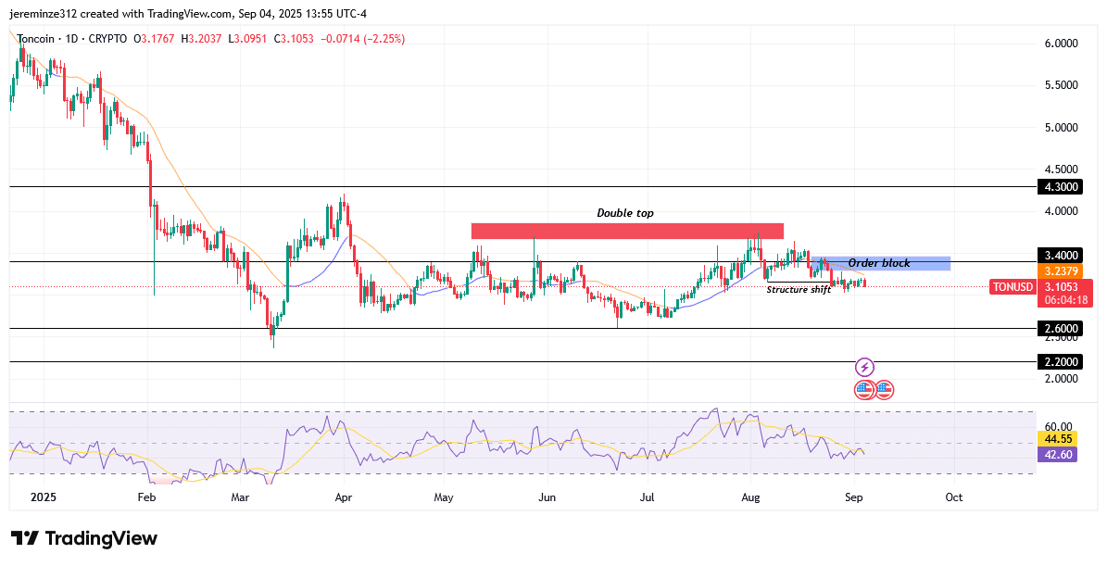Click the CRYPTO exchange label

pos(107,40)
